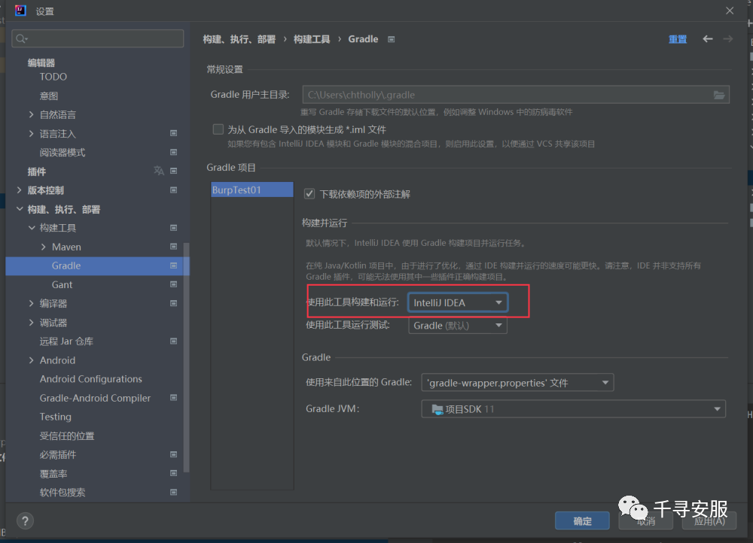Image resolution: width=753 pixels, height=543 pixels.
Task: Click the project icon on 覆盖率 row
Action: tap(174, 473)
